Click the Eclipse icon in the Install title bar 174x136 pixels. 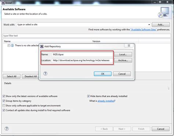[3, 3]
